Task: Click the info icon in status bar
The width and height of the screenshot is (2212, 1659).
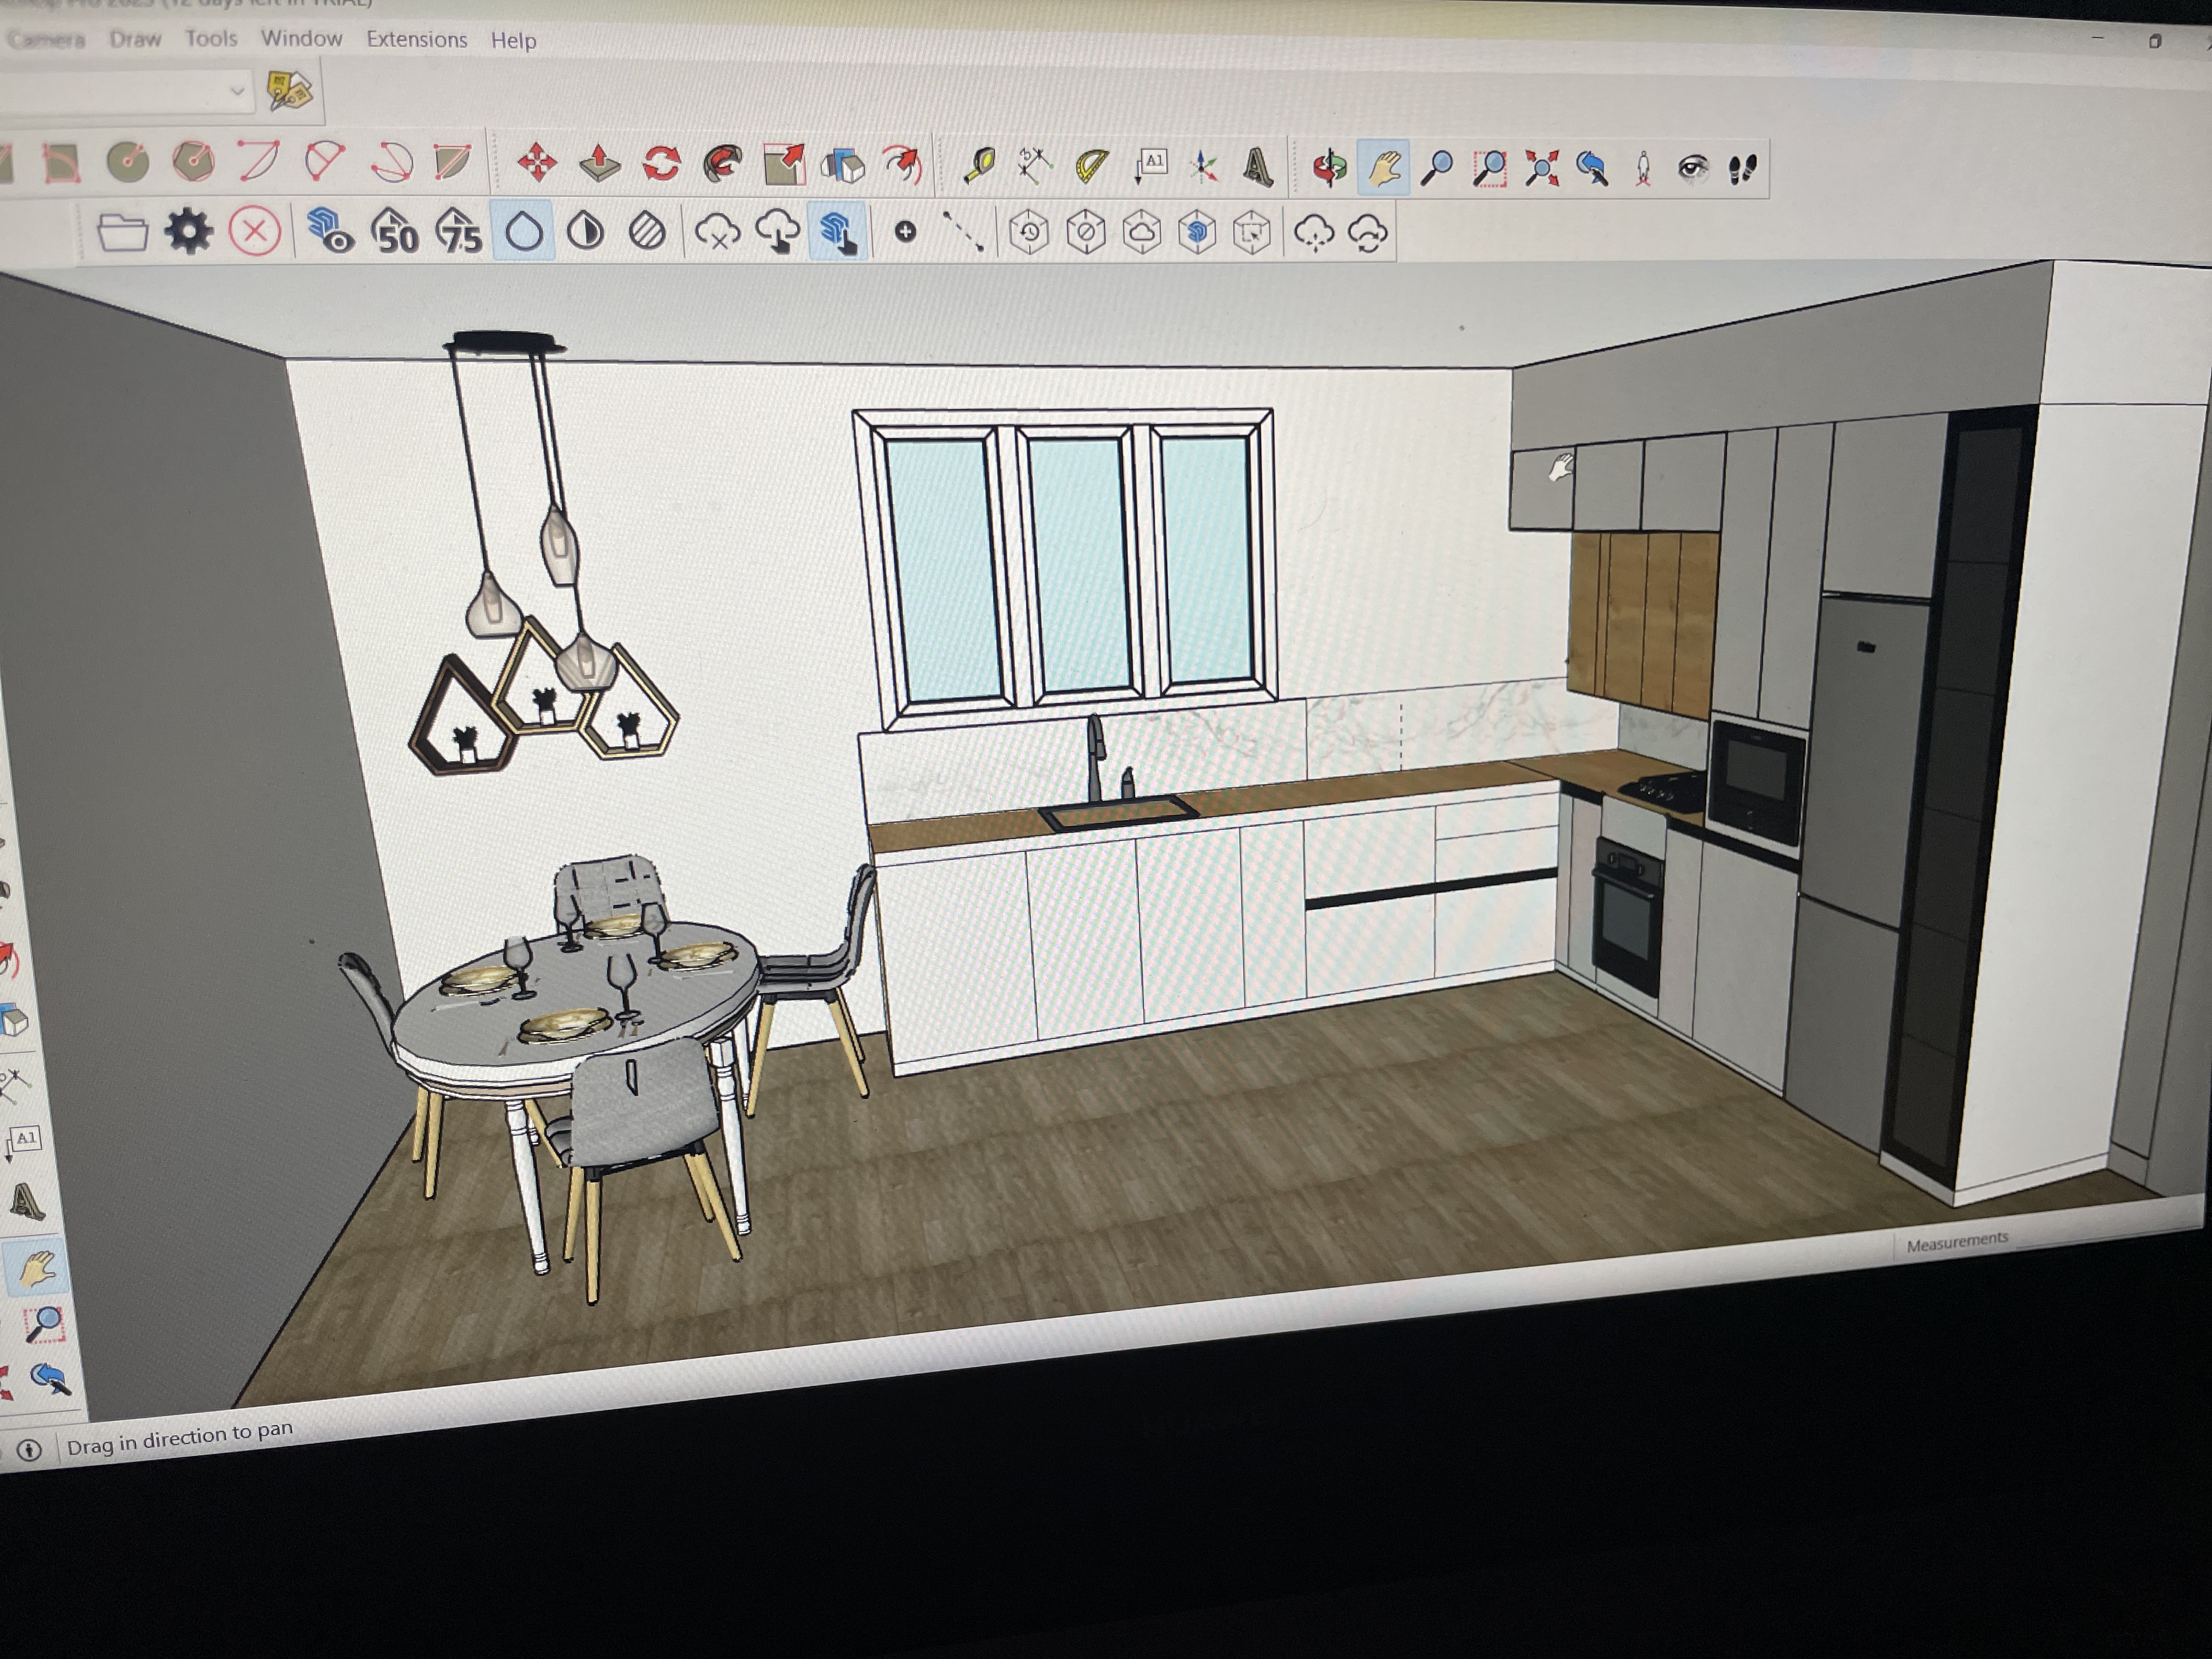Action: [29, 1450]
